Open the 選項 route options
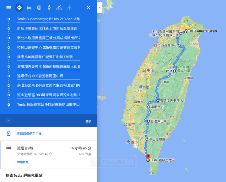This screenshot has height=182, width=226. 88,121
